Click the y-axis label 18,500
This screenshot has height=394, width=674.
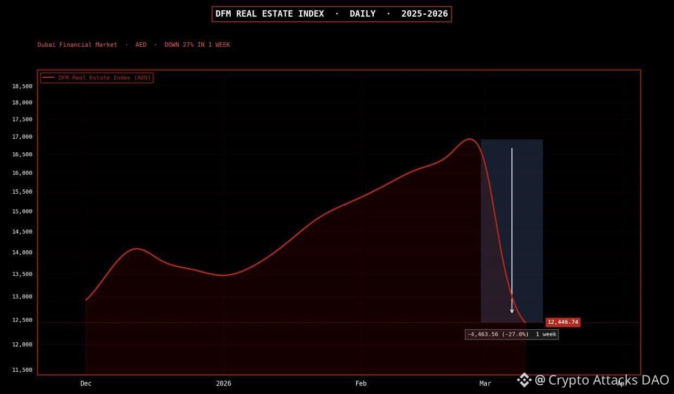pos(22,86)
